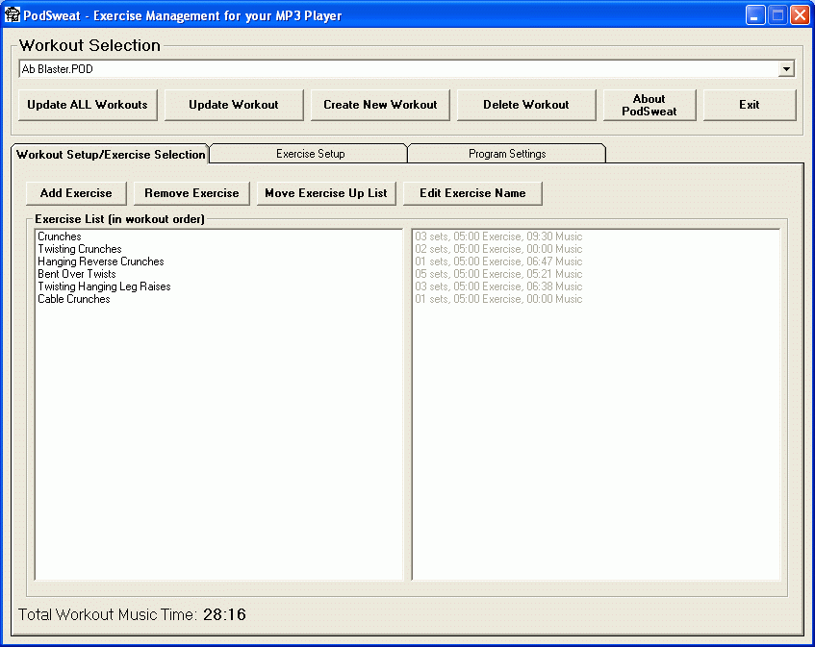Click Update ALL Workouts button
Image resolution: width=815 pixels, height=647 pixels.
(x=88, y=105)
